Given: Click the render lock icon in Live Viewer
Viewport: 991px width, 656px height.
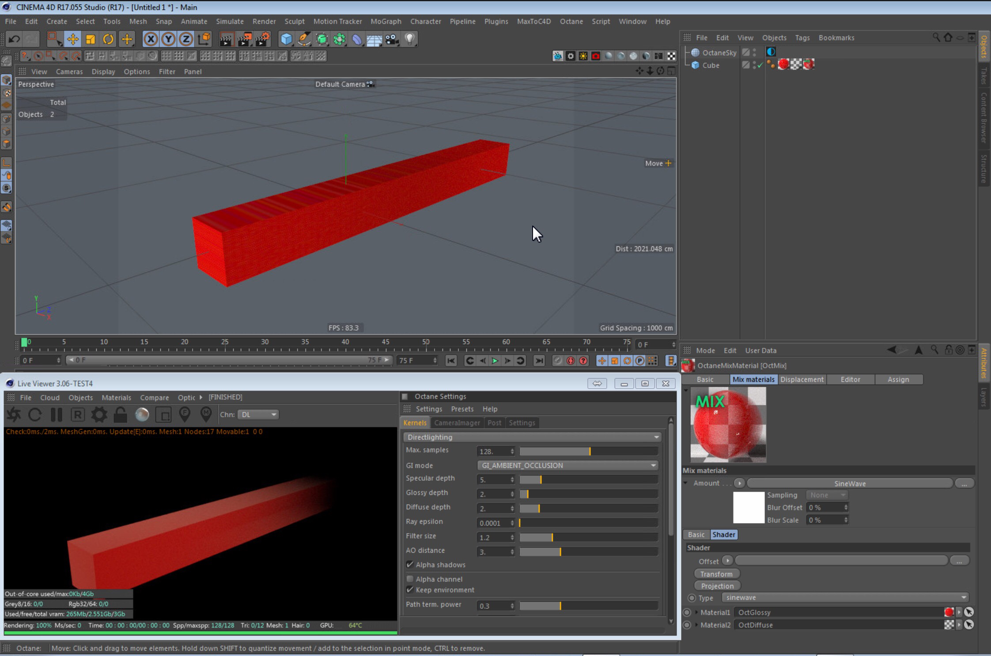Looking at the screenshot, I should click(x=120, y=415).
